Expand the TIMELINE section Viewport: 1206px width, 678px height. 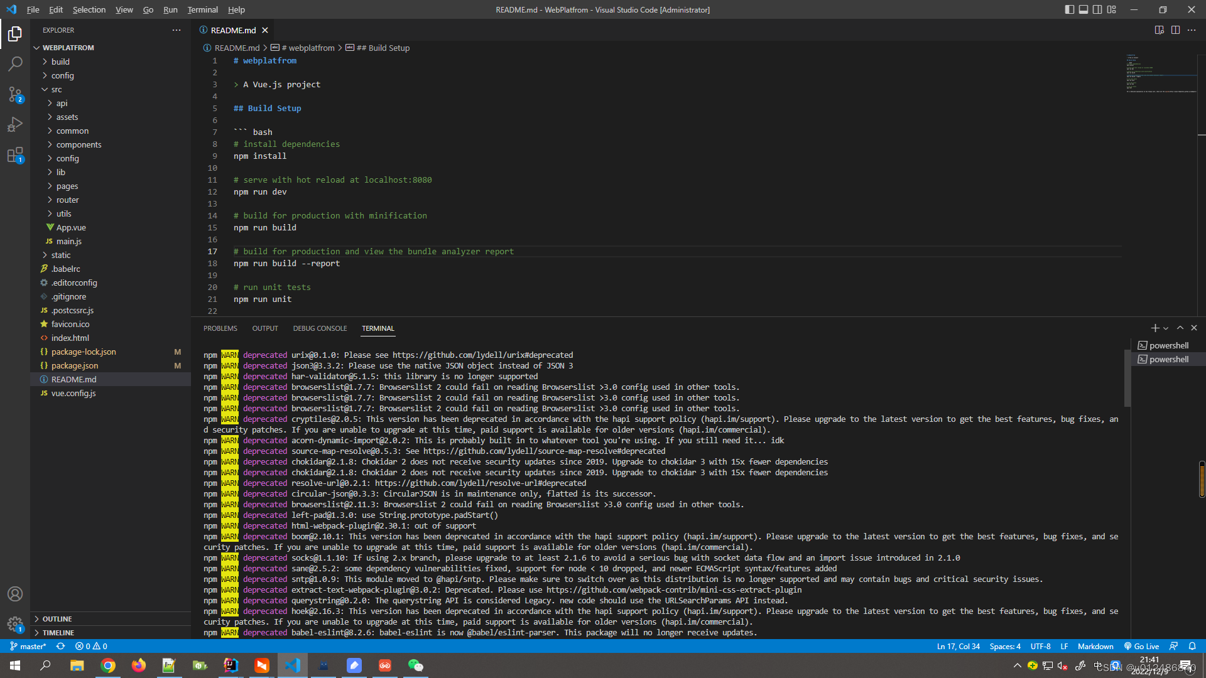point(58,633)
